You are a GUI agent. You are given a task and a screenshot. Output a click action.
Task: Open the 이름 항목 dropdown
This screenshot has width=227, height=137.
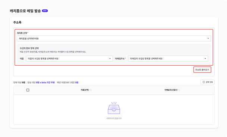(x=69, y=59)
